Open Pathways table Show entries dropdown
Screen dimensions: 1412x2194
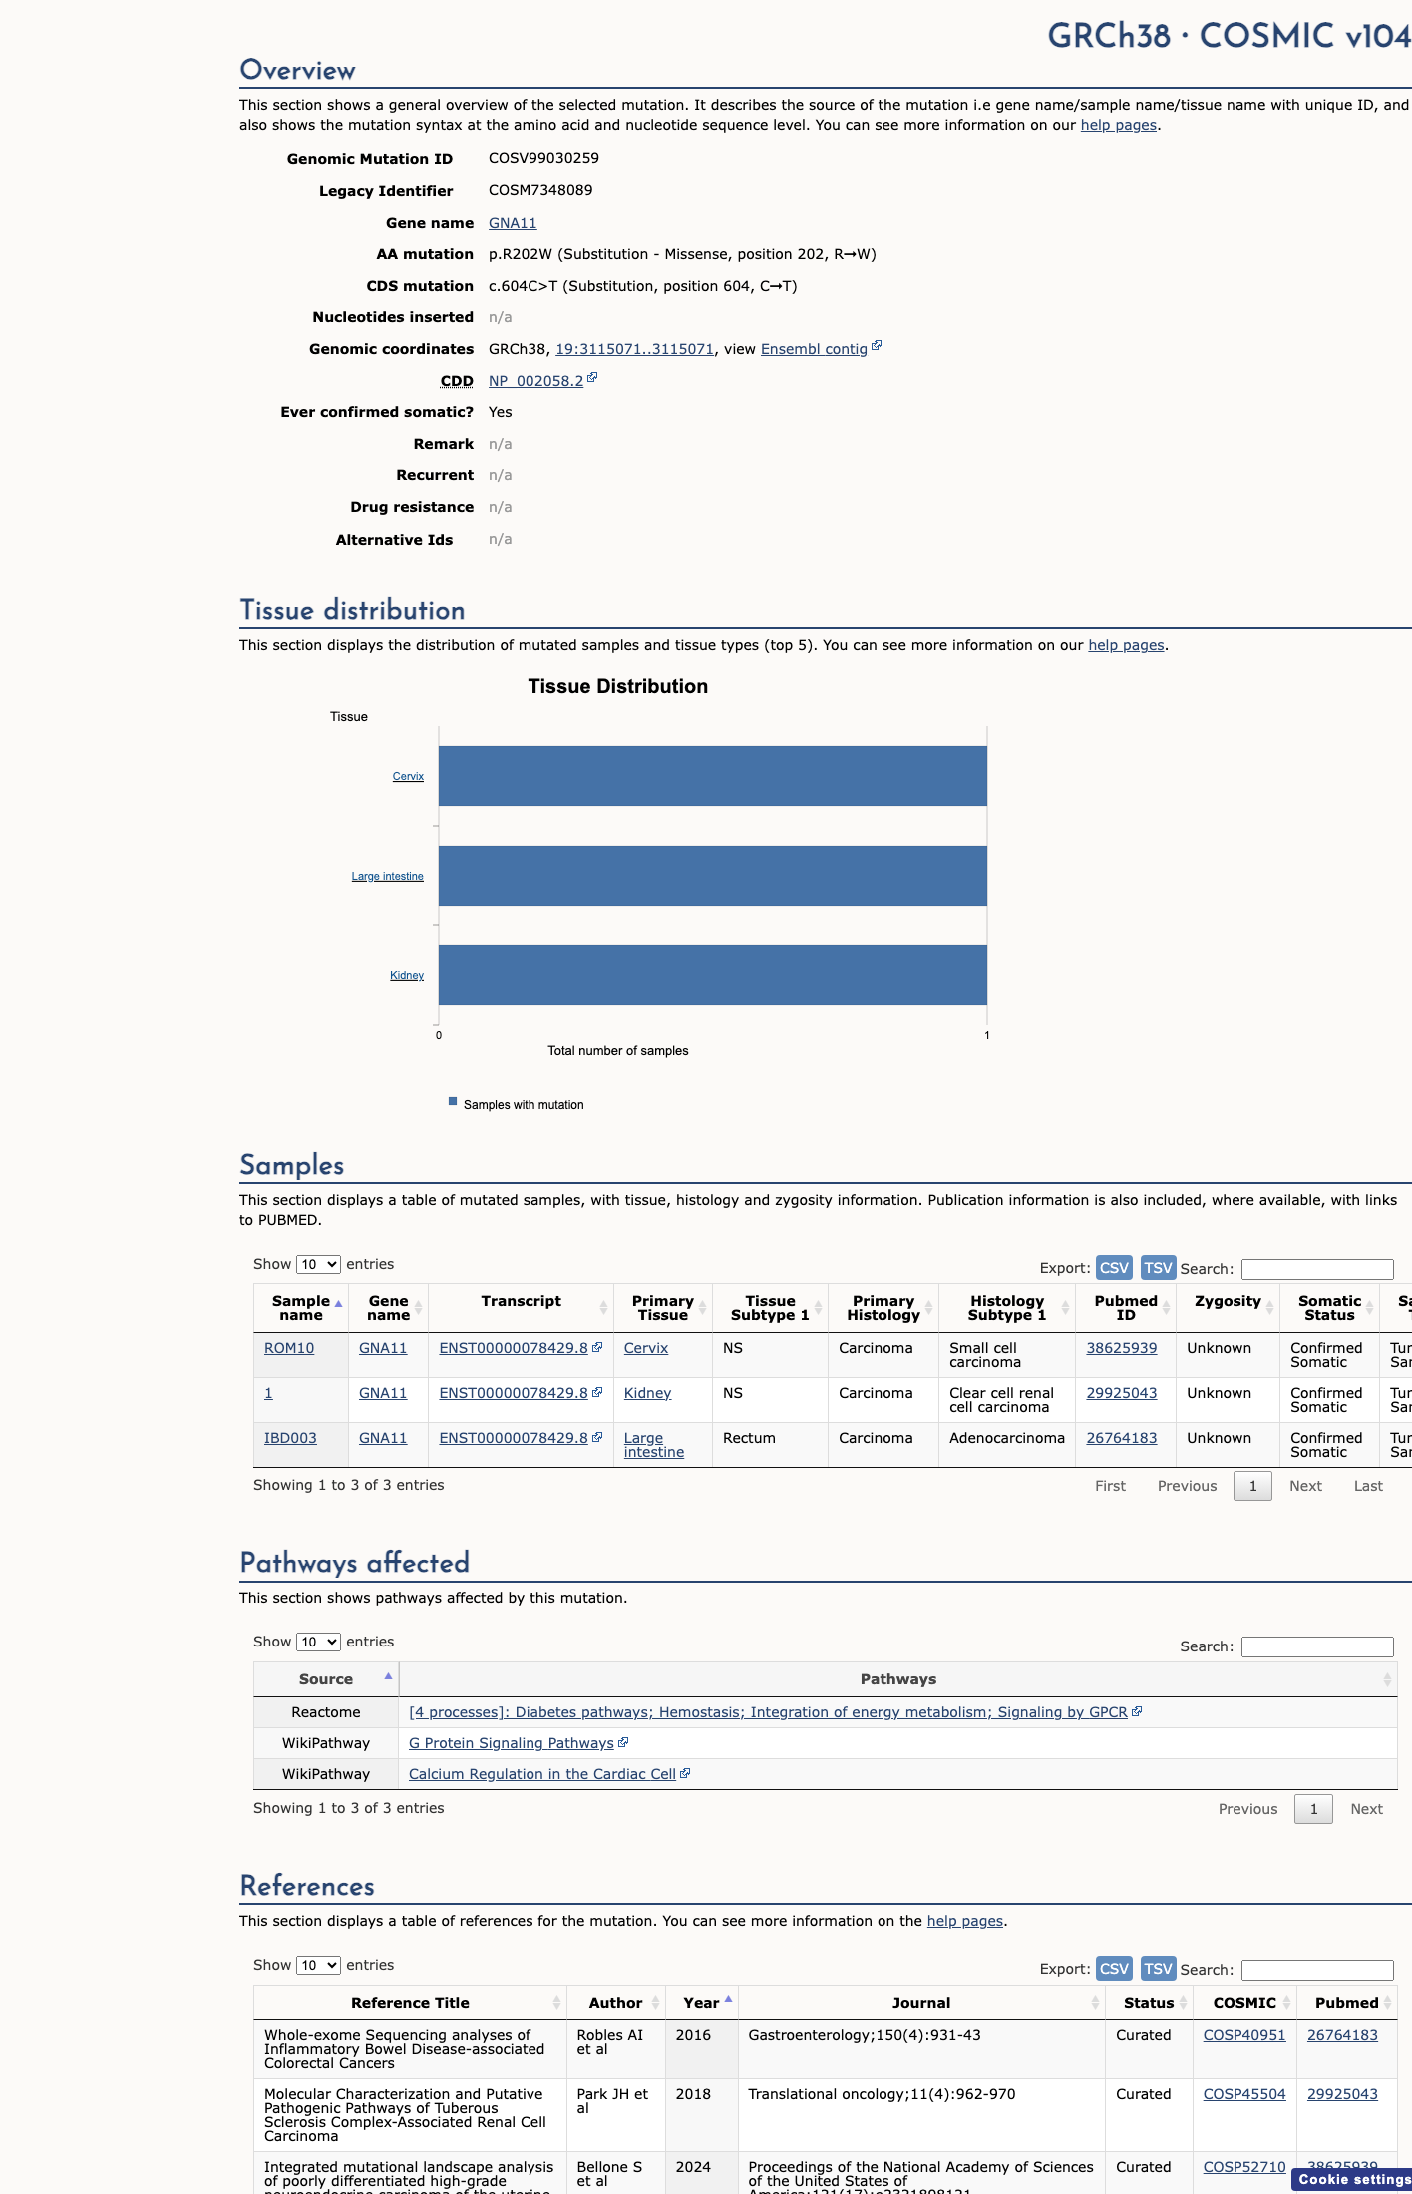tap(318, 1642)
